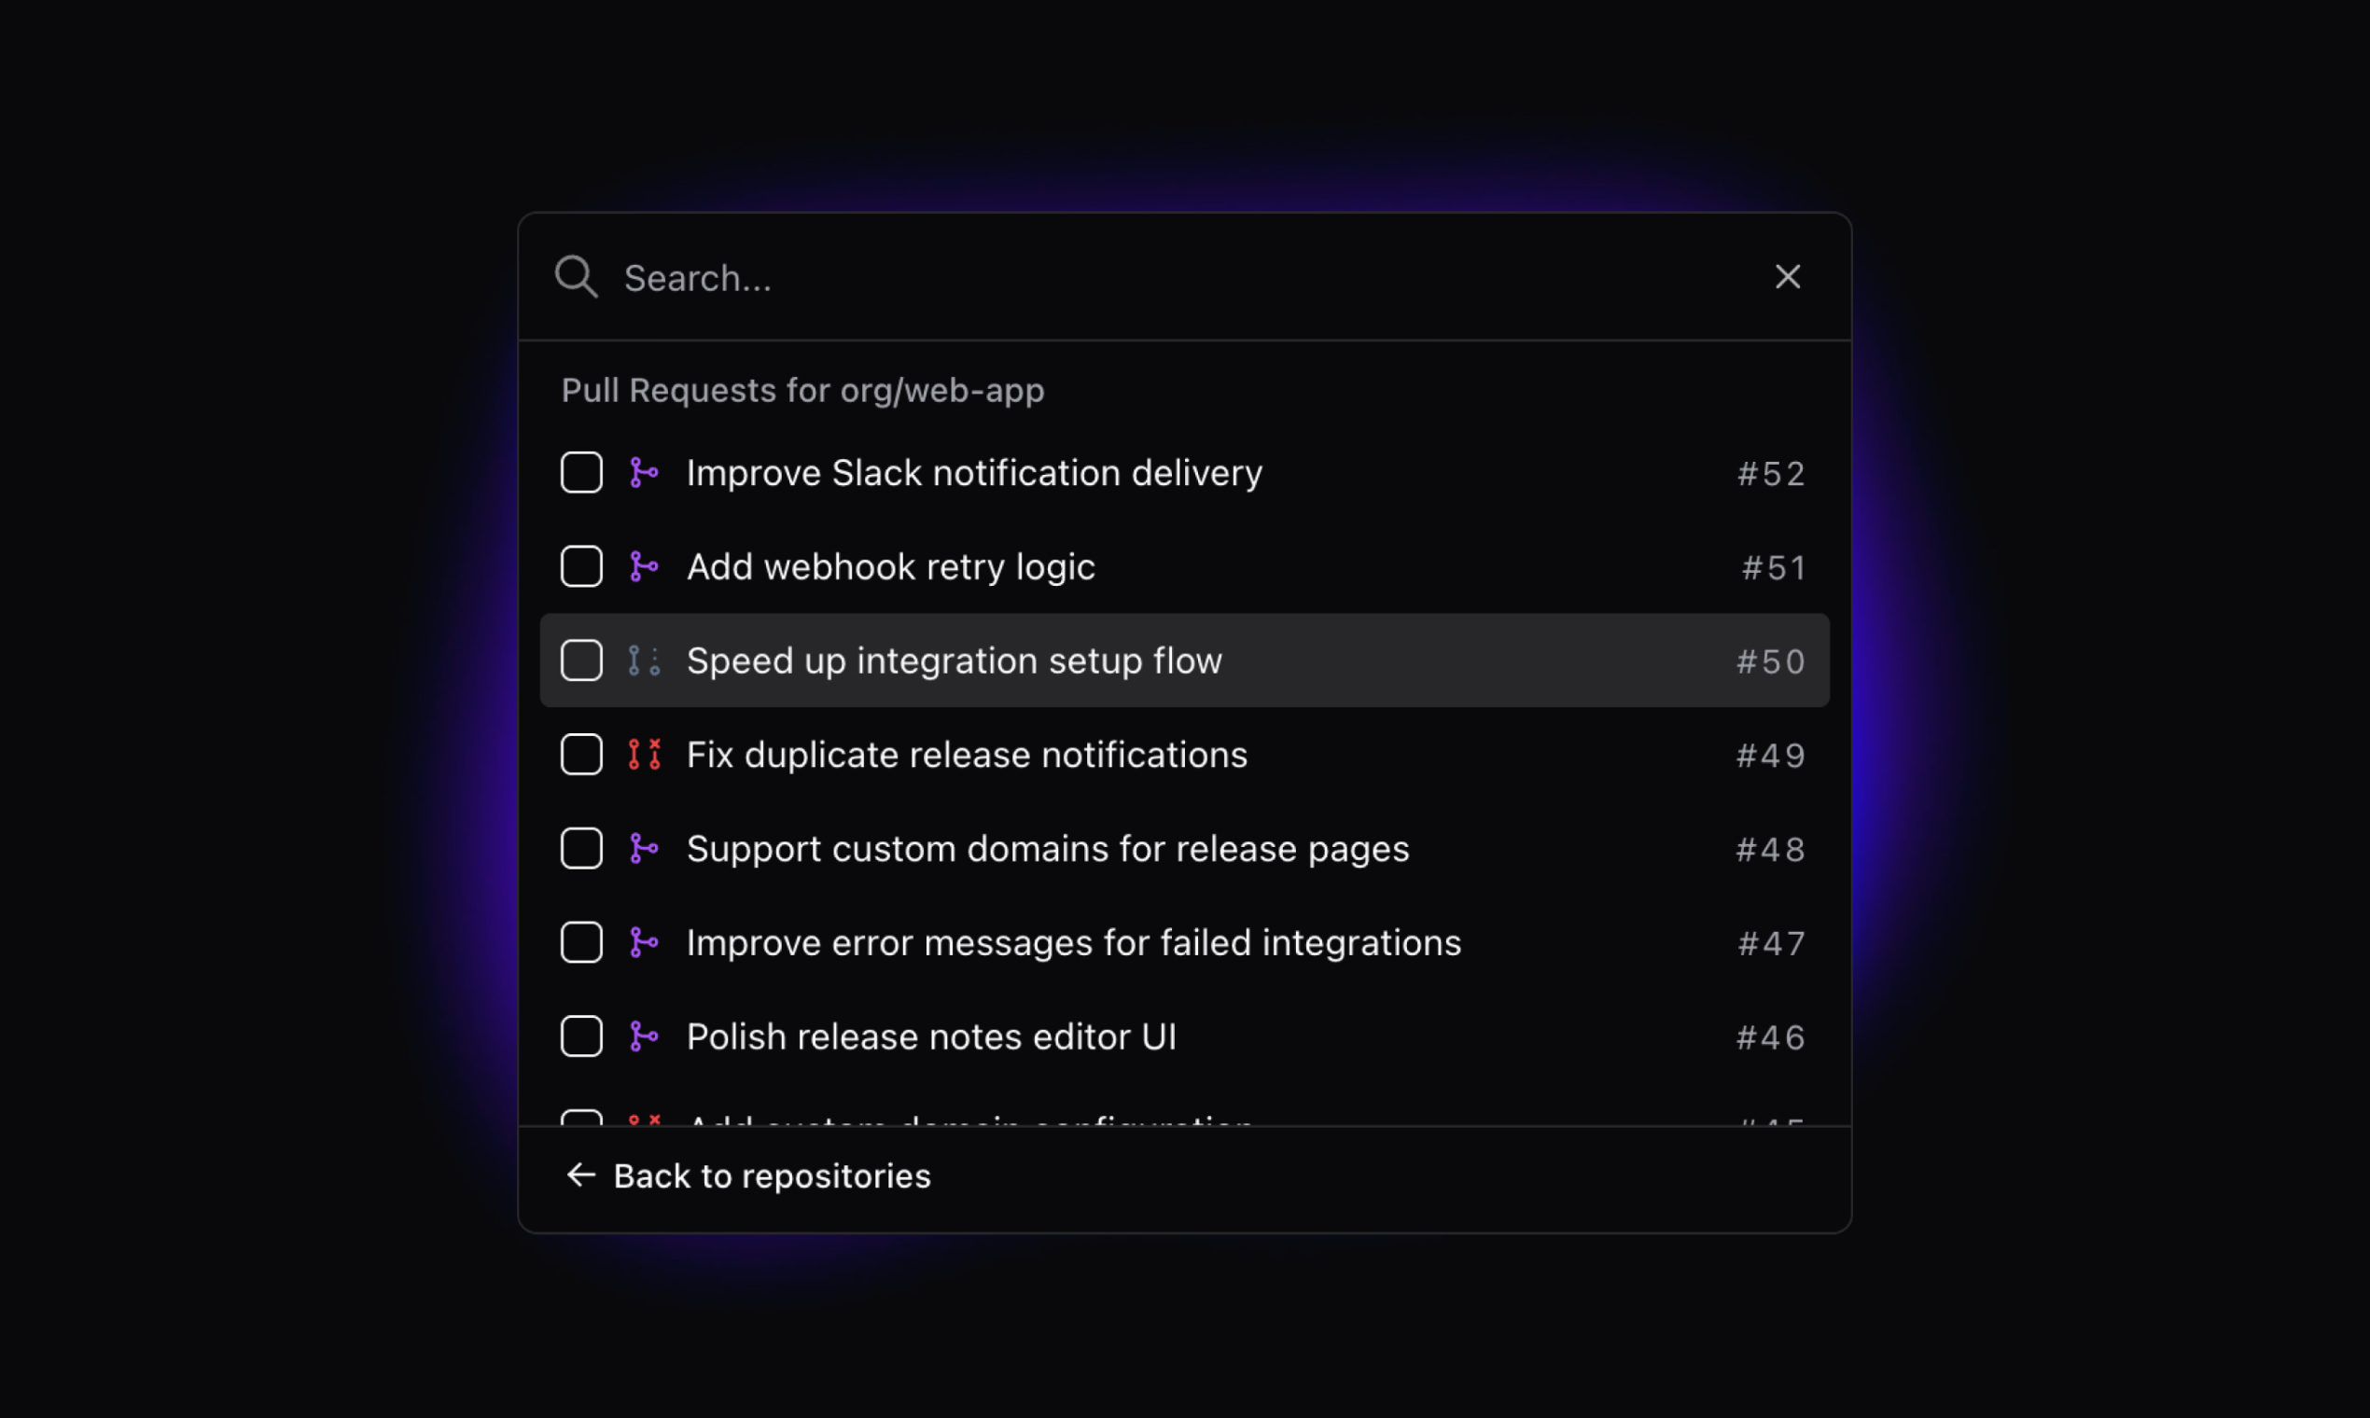Click the back arrow icon at the bottom
This screenshot has height=1418, width=2370.
(579, 1175)
